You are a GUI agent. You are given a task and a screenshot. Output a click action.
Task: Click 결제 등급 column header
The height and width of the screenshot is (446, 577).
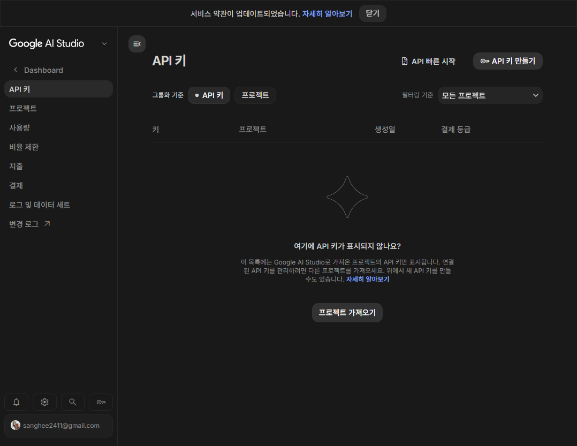[455, 129]
